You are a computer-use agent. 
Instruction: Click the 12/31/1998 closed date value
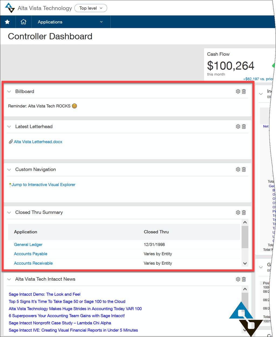154,245
